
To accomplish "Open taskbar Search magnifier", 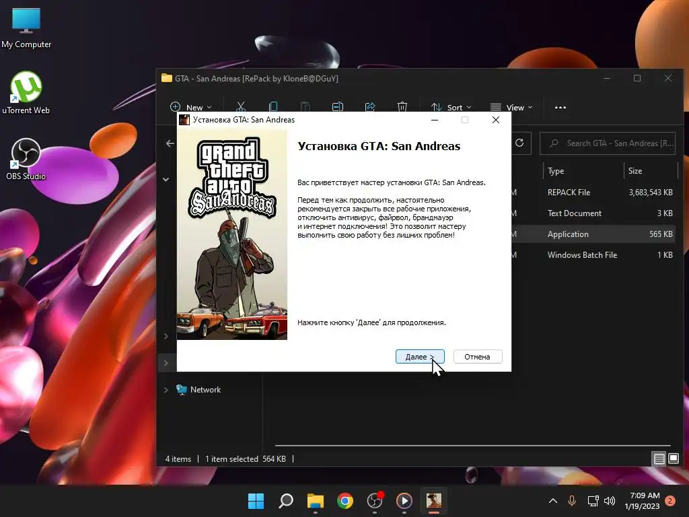I will (x=285, y=501).
